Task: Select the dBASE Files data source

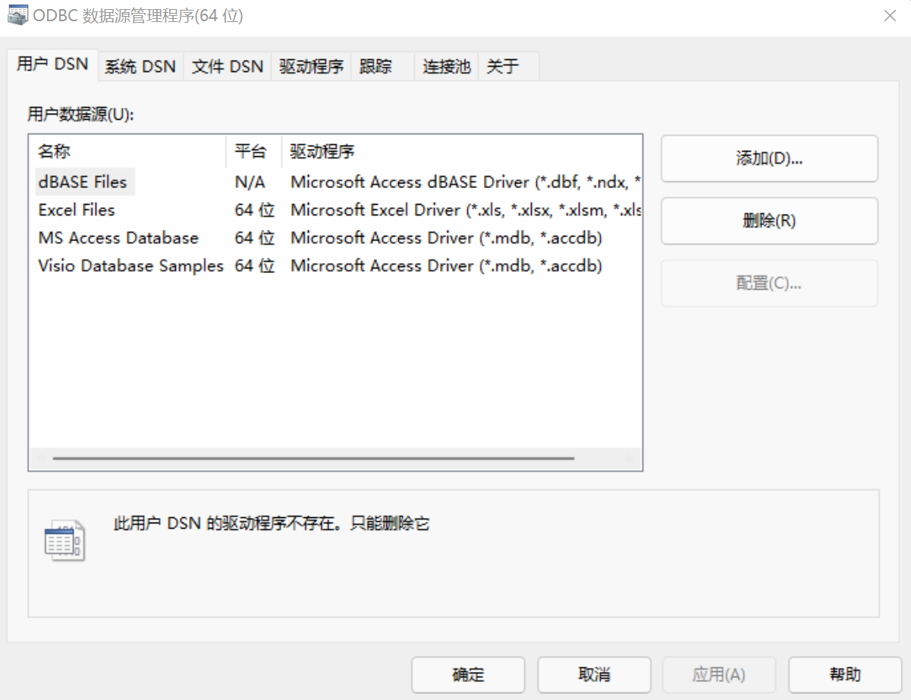Action: click(83, 182)
